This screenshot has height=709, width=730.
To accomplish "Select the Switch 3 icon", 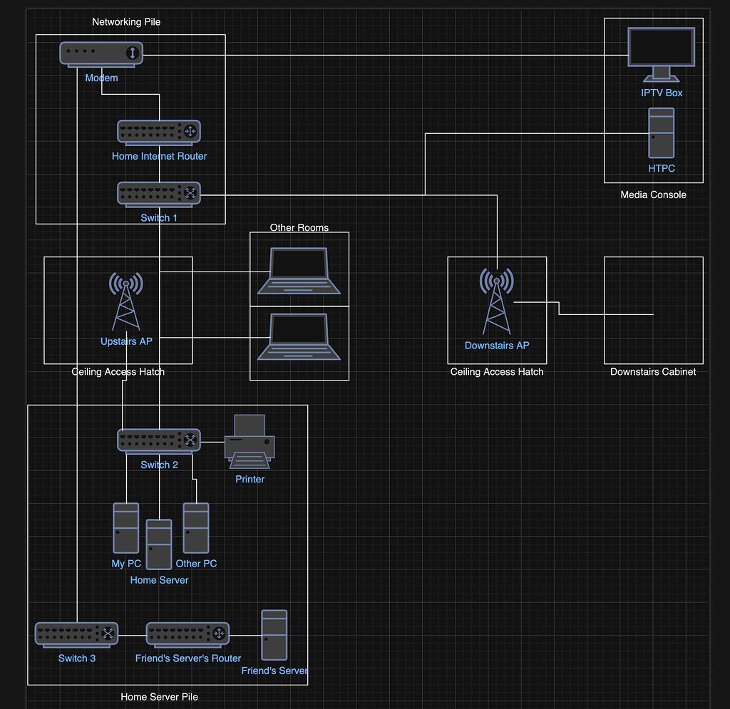I will tap(76, 635).
